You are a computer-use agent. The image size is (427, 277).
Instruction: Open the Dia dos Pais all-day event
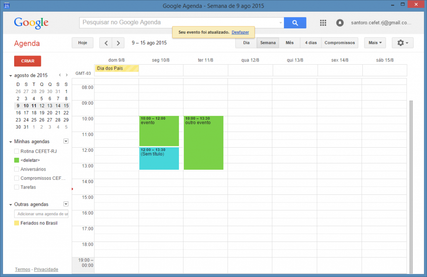pos(117,68)
